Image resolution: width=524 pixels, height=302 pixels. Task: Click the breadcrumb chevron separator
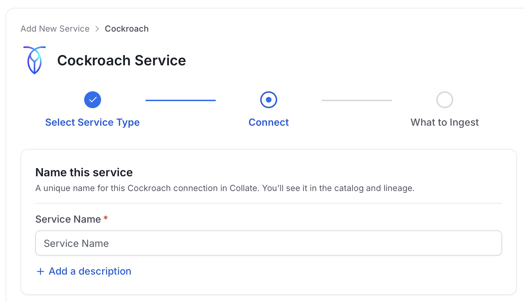click(x=97, y=29)
